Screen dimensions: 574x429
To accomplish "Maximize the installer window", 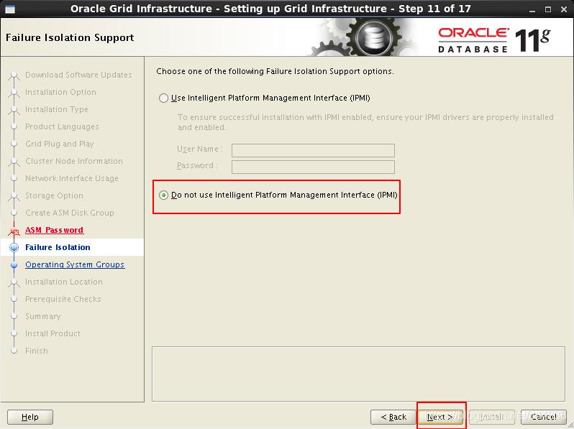I will [x=548, y=9].
